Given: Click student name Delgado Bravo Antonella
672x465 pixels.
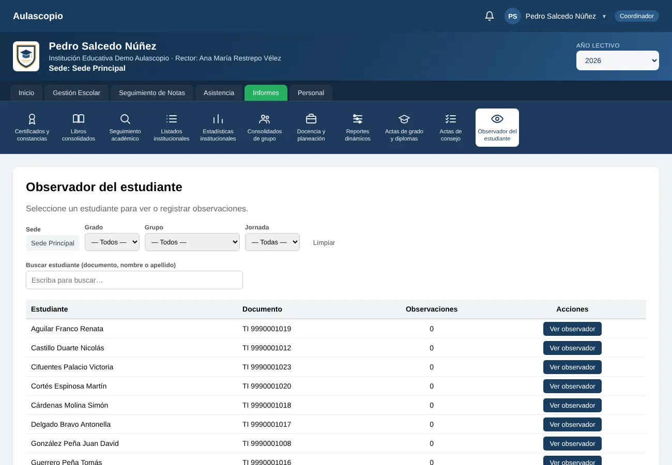Looking at the screenshot, I should [71, 424].
